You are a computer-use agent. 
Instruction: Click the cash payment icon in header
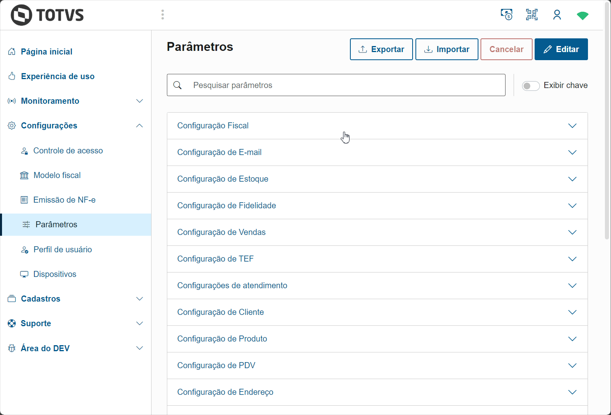coord(506,15)
